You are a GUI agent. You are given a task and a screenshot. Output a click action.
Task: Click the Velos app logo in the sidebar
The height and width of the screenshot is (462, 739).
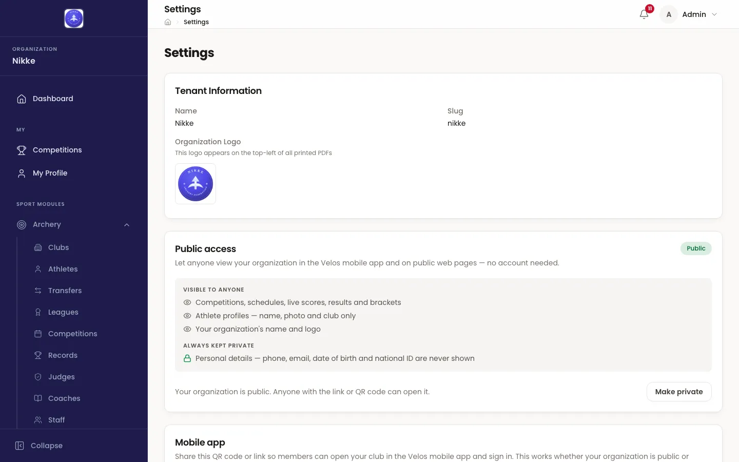point(74,18)
